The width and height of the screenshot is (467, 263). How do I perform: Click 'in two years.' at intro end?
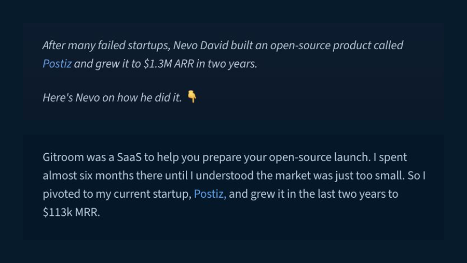(x=227, y=64)
